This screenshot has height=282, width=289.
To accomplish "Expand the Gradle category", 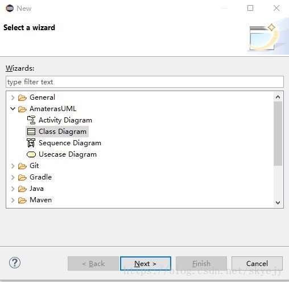I will coord(13,177).
